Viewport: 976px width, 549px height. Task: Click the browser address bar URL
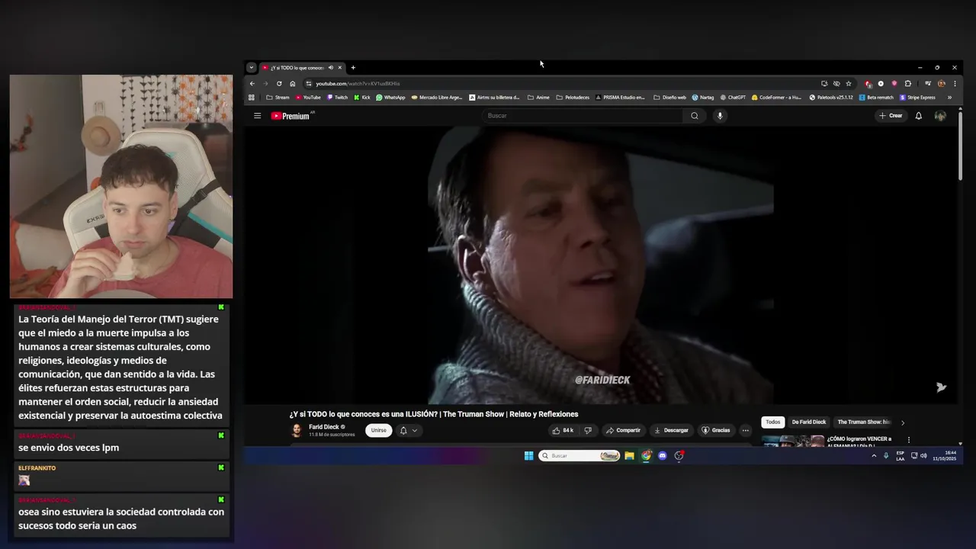[358, 84]
